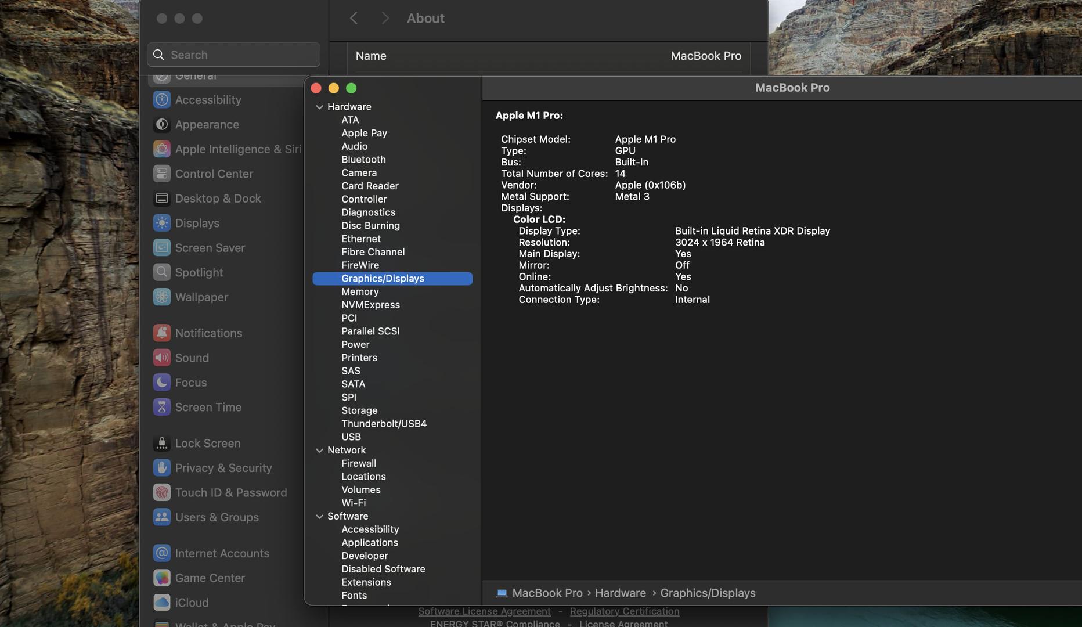Click Graphics/Displays in the path bar

point(708,593)
